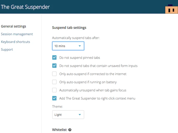Screen dimensions: 178x133
Task: Click The Great Suspender header title
Action: point(25,7)
